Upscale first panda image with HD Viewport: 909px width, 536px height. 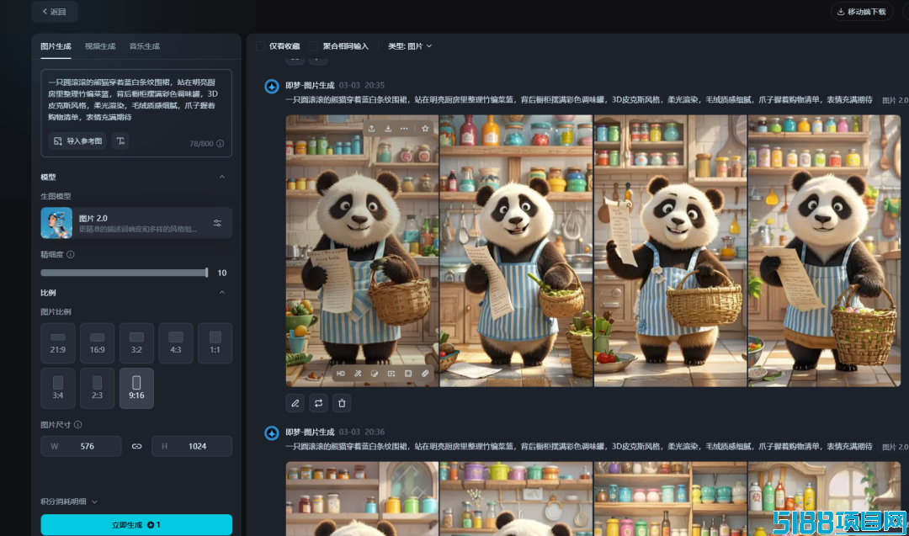coord(341,374)
